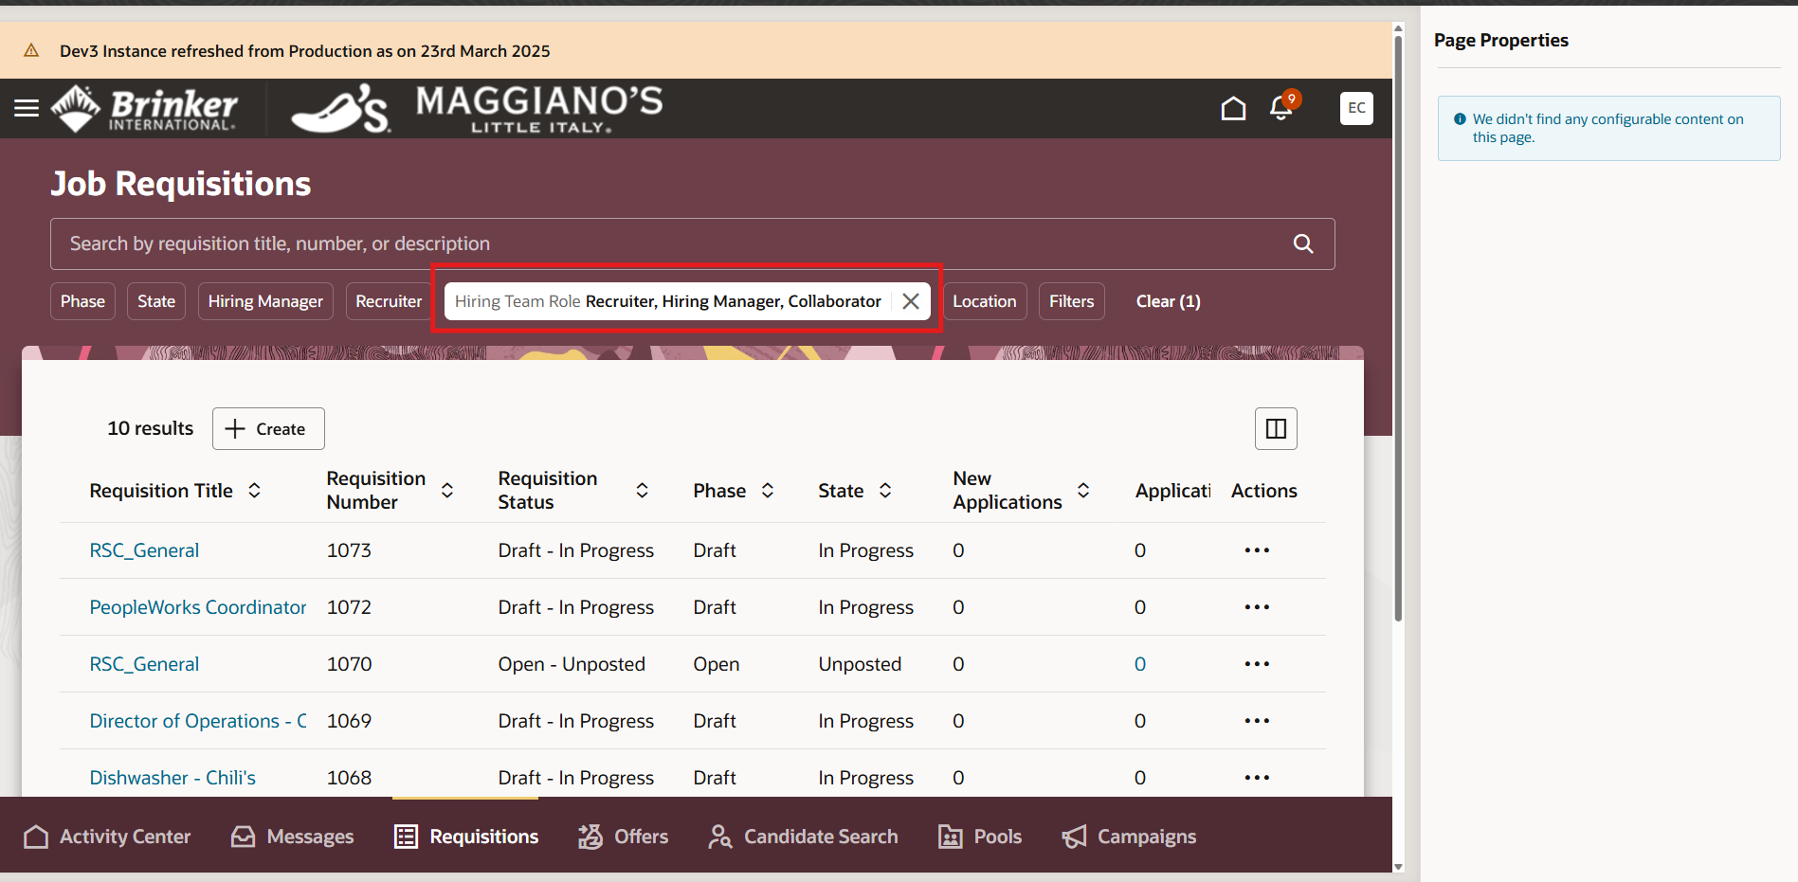Open the Filters panel
Viewport: 1798px width, 882px height.
pyautogui.click(x=1071, y=301)
